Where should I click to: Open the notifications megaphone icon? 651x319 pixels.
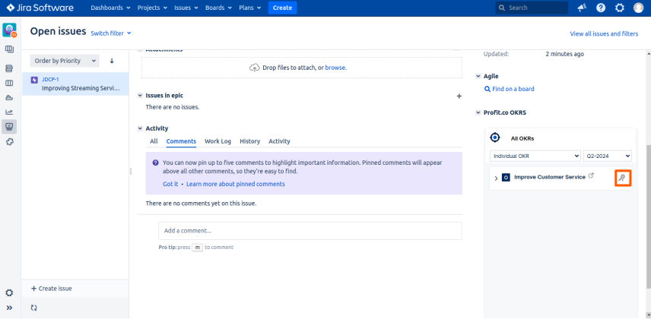coord(582,8)
